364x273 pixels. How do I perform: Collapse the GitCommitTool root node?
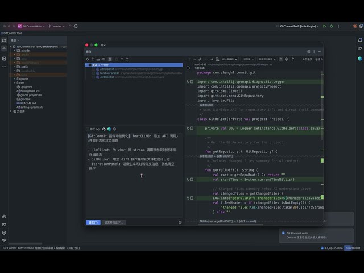click(x=10, y=47)
